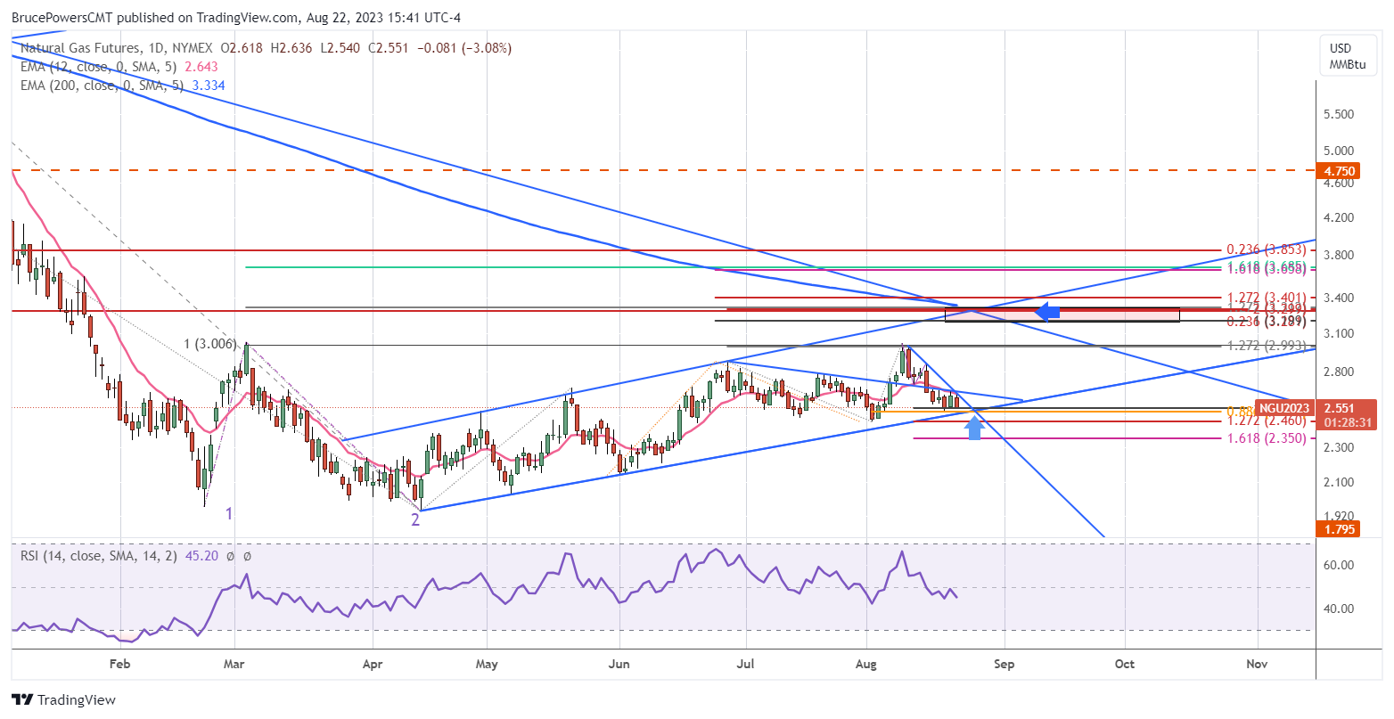The image size is (1394, 719).
Task: Click the 60.00 RSI axis label
Action: [x=1339, y=565]
